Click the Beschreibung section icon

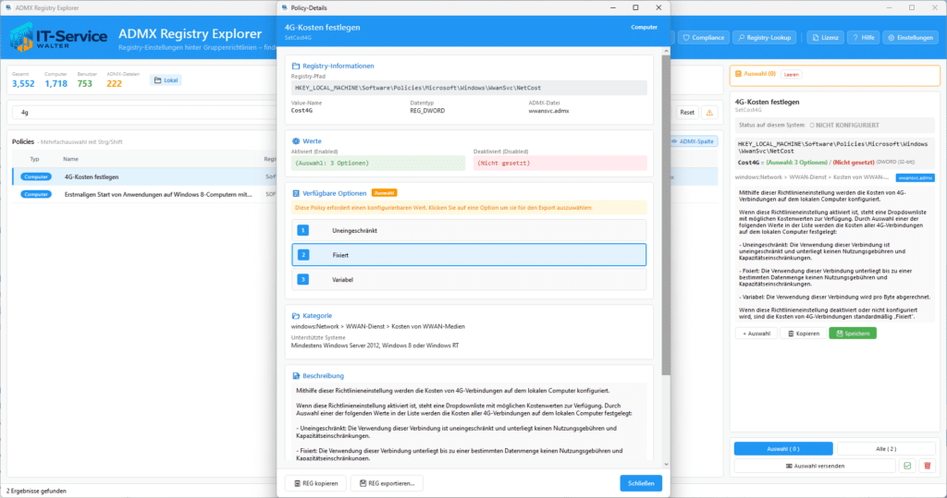(x=296, y=375)
